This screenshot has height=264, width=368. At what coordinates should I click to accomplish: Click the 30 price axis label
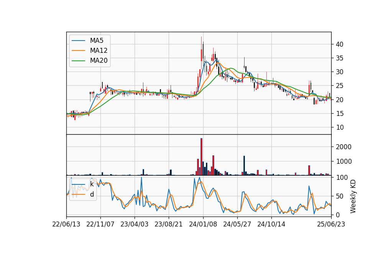(339, 72)
